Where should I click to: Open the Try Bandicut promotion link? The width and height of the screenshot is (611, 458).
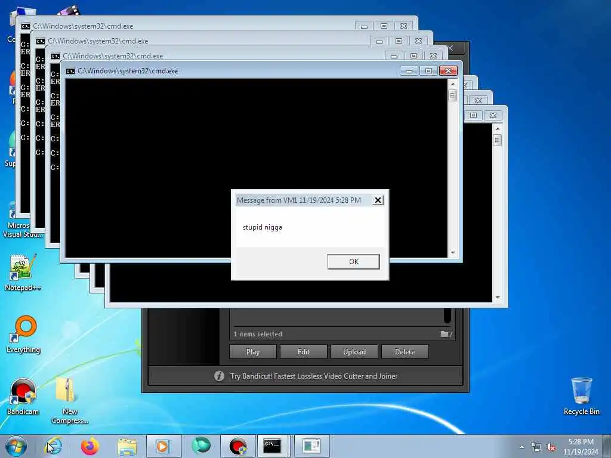(x=313, y=376)
